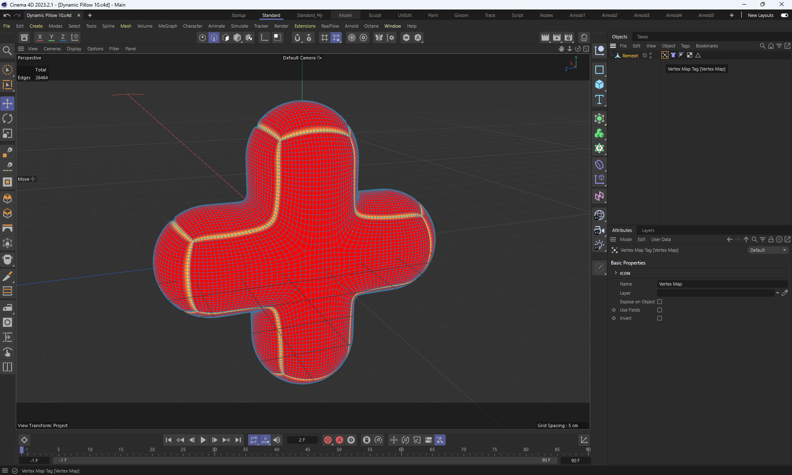Toggle the Invert checkbox

coord(660,318)
